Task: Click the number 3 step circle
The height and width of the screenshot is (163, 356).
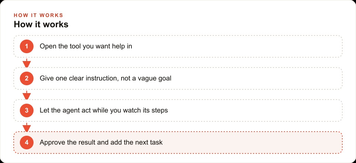Action: coord(27,110)
